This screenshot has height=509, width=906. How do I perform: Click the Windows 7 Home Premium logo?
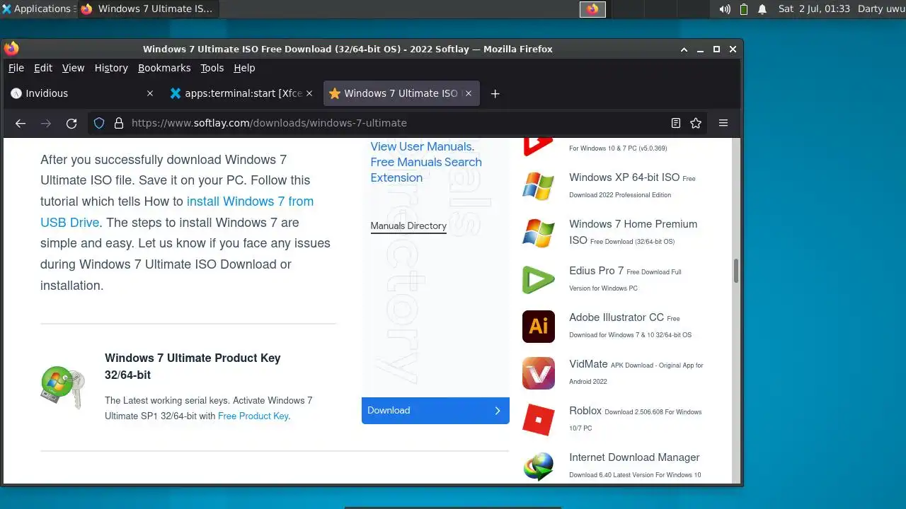[x=539, y=233]
